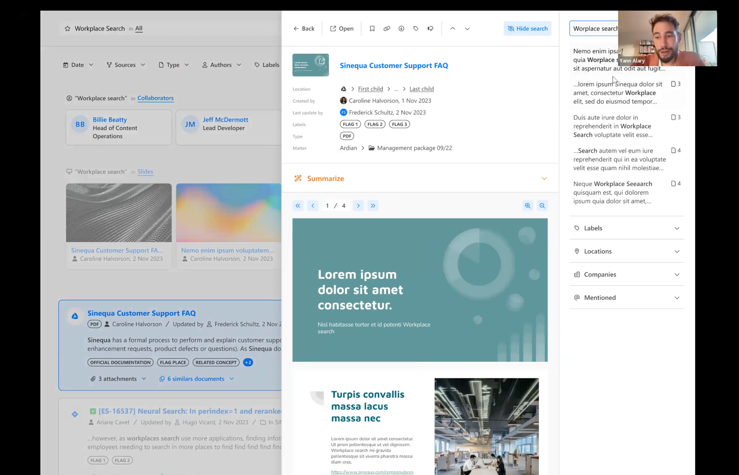
Task: Click the copy link icon
Action: tap(387, 29)
